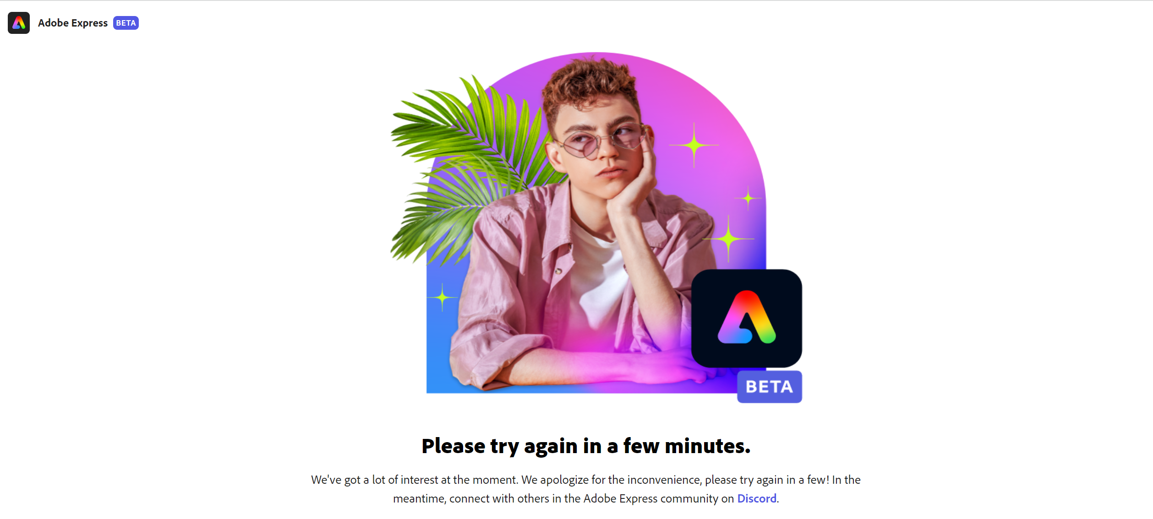Click the forearm resting on the table

click(596, 366)
